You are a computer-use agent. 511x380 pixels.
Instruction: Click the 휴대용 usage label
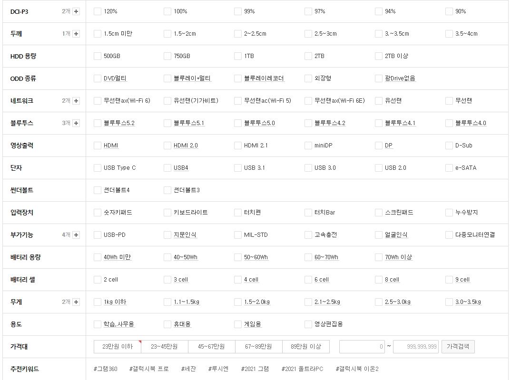pyautogui.click(x=182, y=324)
